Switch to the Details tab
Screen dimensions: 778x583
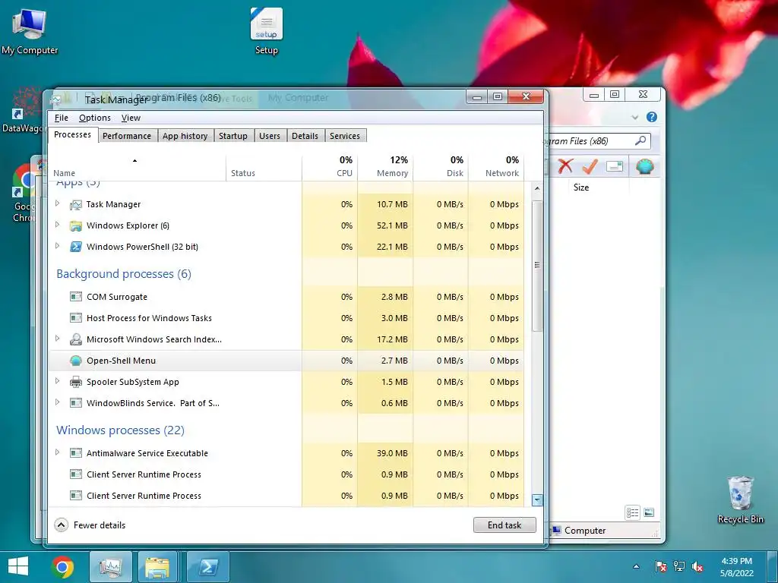305,136
